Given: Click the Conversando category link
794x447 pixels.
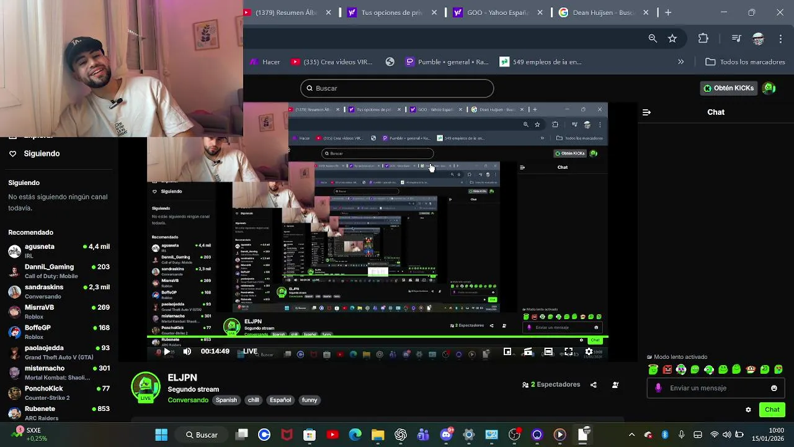Looking at the screenshot, I should 188,400.
